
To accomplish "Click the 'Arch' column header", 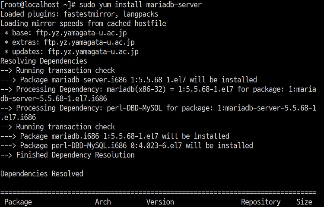I will [x=103, y=202].
